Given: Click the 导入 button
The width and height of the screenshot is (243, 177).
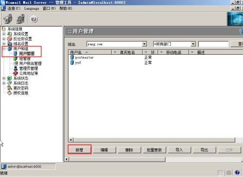Looking at the screenshot, I should tap(179, 150).
